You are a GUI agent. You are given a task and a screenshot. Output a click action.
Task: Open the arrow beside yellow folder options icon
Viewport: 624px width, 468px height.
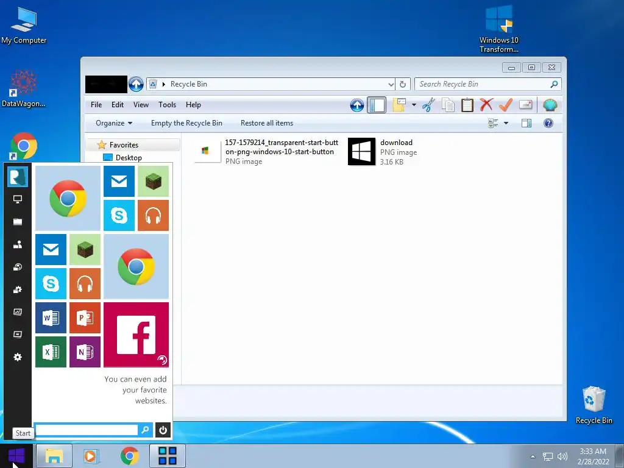(414, 105)
